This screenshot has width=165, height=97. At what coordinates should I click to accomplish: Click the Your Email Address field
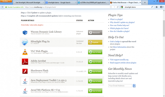click(x=120, y=86)
